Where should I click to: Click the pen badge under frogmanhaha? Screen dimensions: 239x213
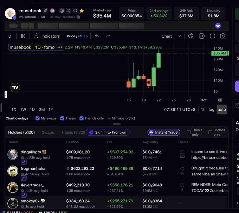pyautogui.click(x=24, y=178)
